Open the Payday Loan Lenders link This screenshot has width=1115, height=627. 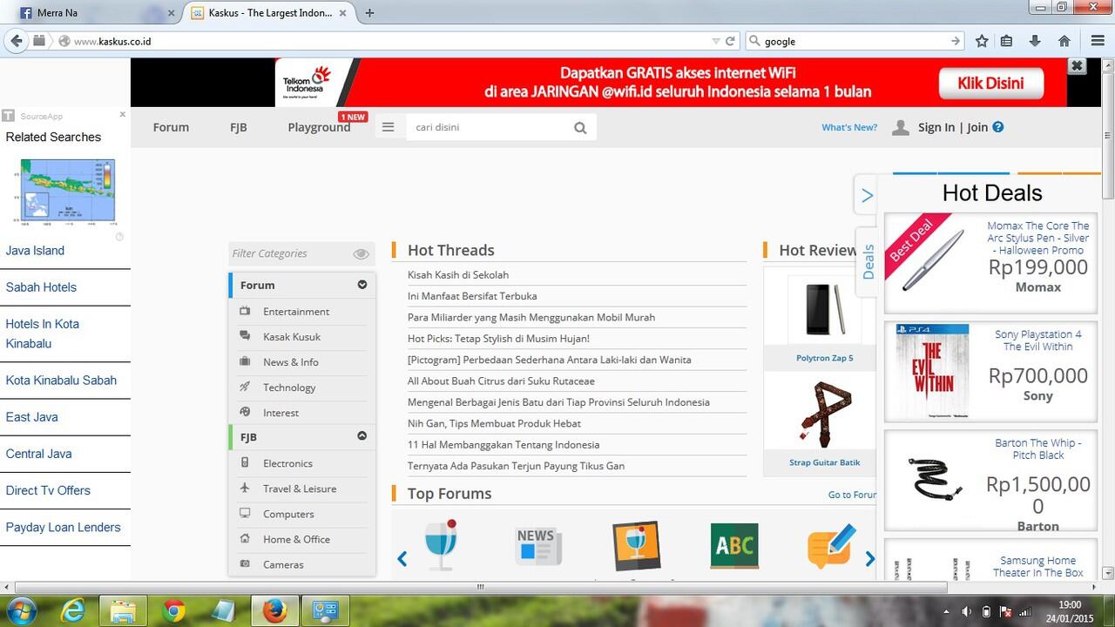point(63,528)
